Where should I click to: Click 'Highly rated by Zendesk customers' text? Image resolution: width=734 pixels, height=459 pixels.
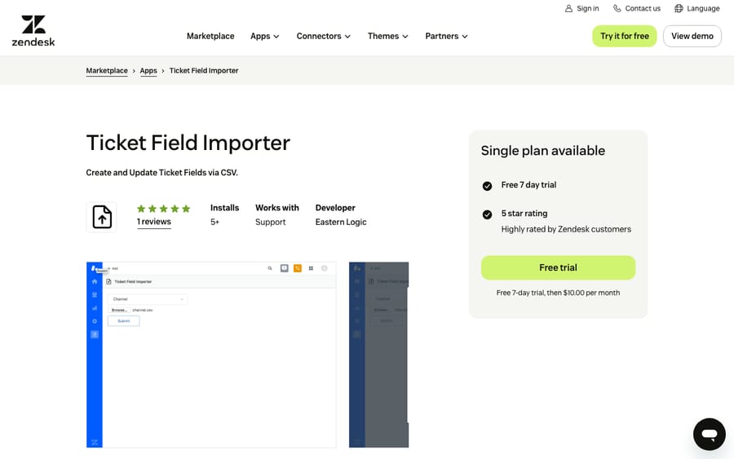coord(566,229)
